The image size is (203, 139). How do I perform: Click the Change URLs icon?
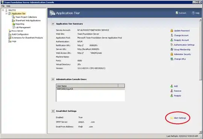(x=172, y=59)
